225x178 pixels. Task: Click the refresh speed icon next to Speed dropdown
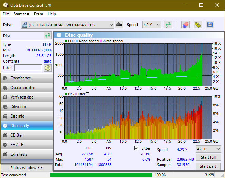(x=168, y=25)
